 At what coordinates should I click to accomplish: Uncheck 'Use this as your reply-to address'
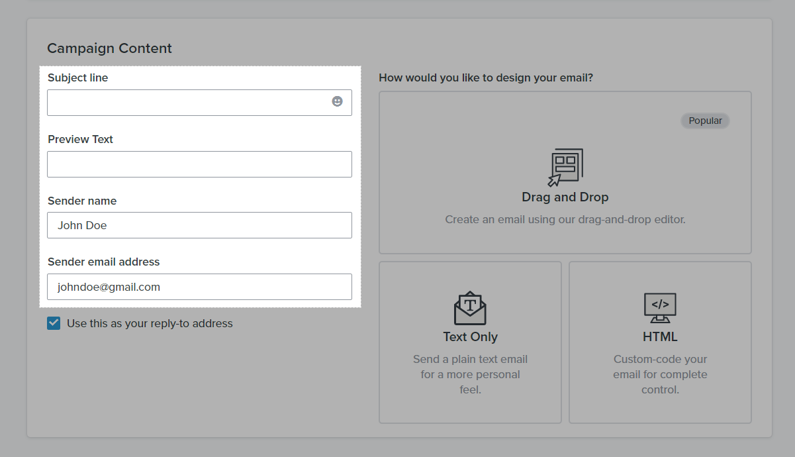[x=54, y=323]
